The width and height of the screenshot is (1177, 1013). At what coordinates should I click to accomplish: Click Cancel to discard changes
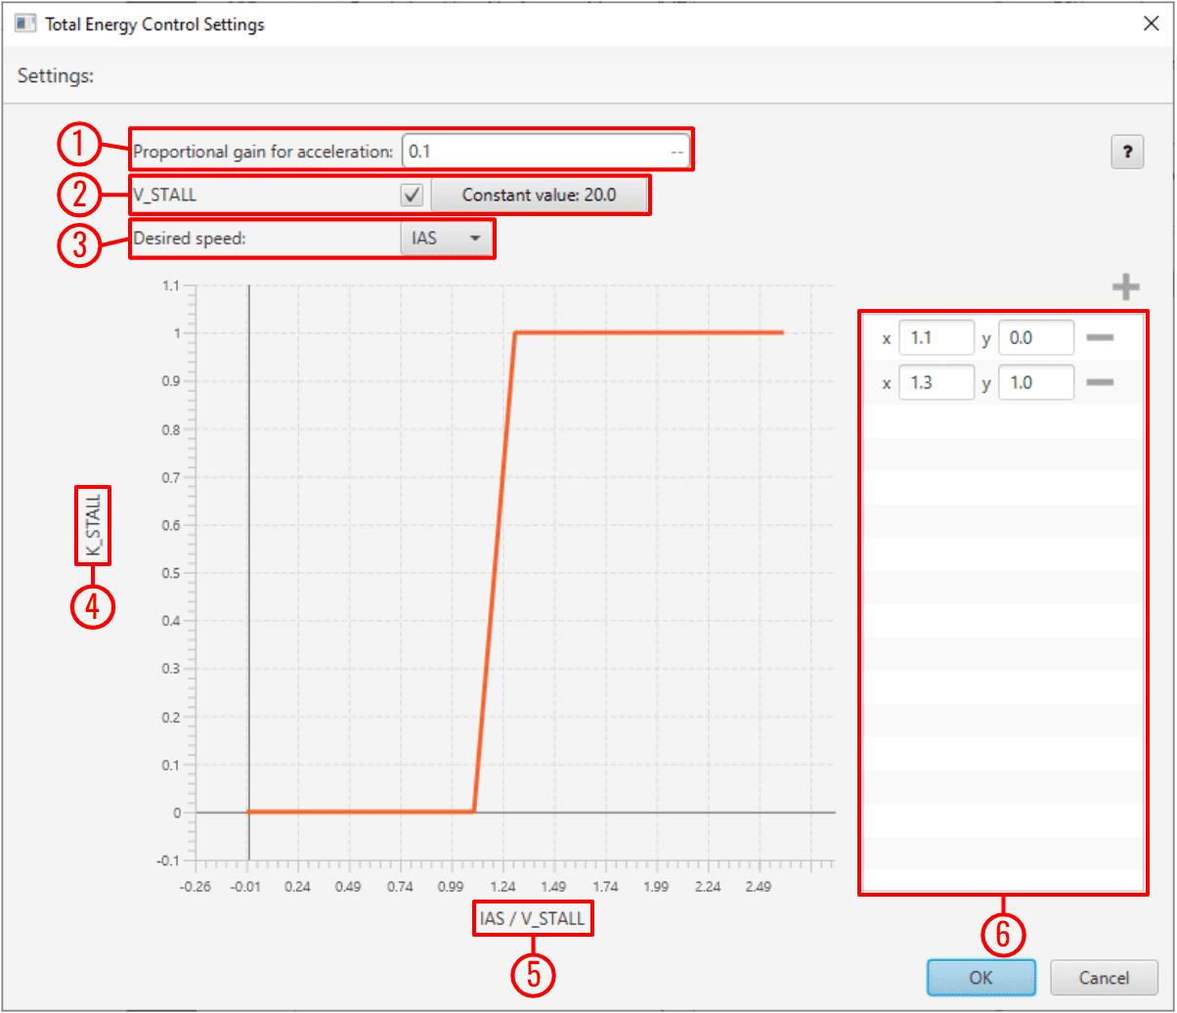pyautogui.click(x=1104, y=977)
